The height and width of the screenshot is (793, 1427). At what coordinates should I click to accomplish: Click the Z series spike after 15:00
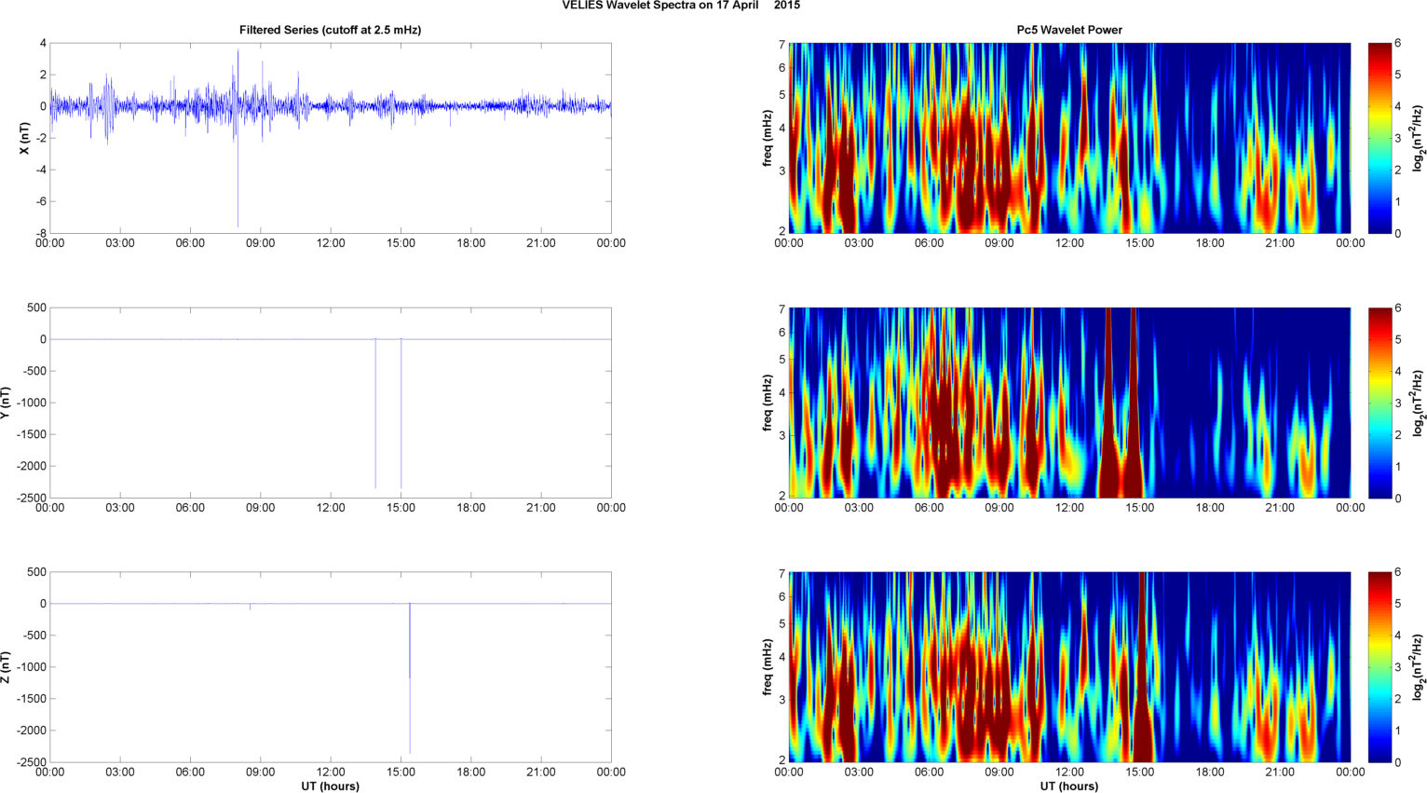click(410, 680)
